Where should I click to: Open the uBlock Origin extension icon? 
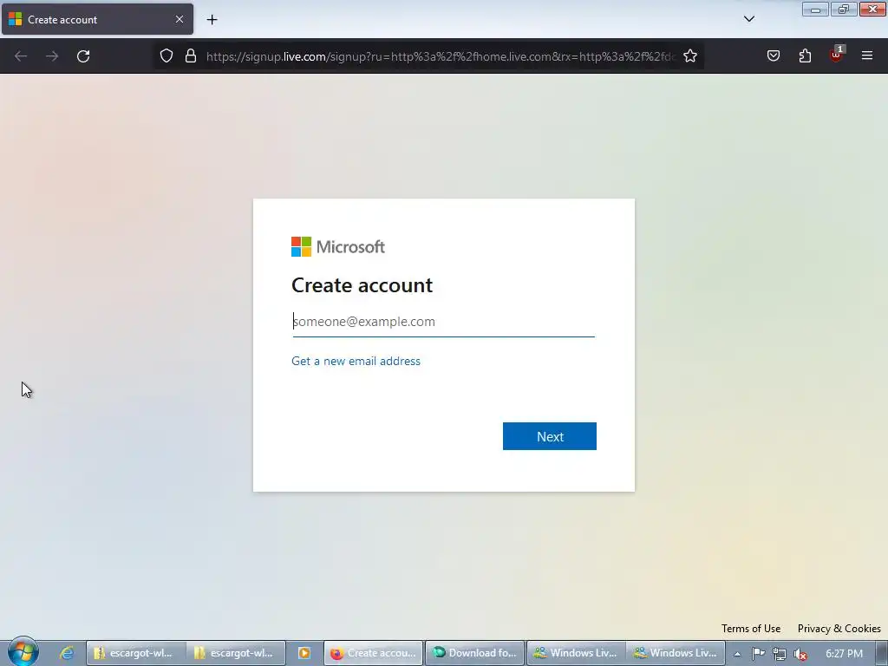pos(836,55)
